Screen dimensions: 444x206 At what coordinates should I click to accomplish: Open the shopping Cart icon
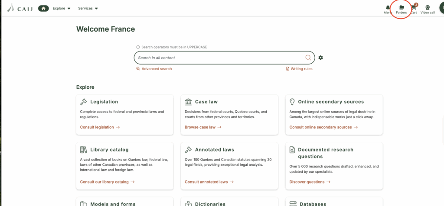(414, 7)
